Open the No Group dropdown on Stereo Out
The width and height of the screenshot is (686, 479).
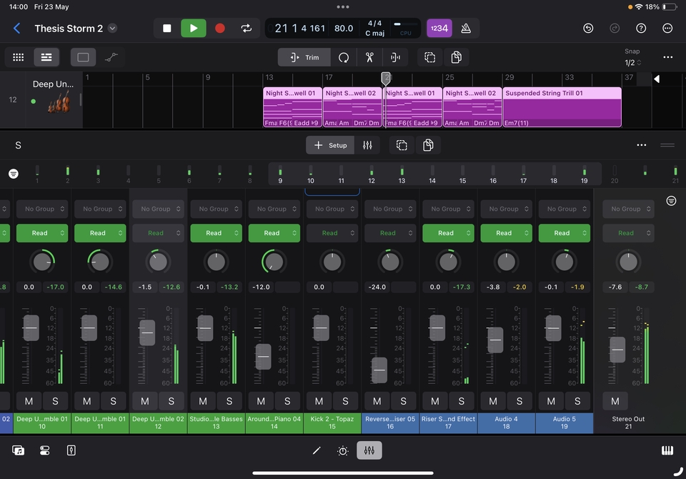click(628, 209)
